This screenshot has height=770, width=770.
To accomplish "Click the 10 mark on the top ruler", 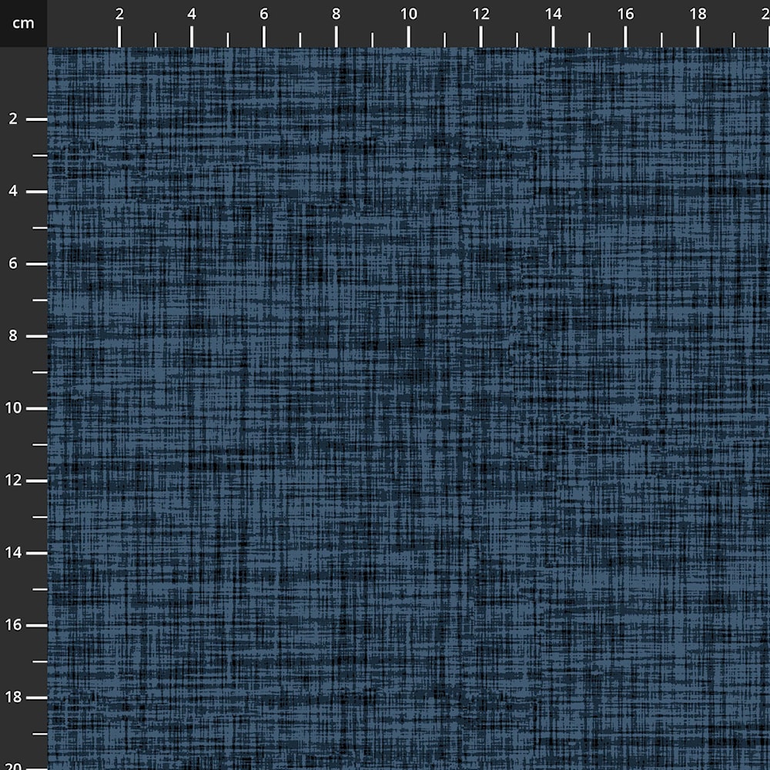I will click(408, 14).
